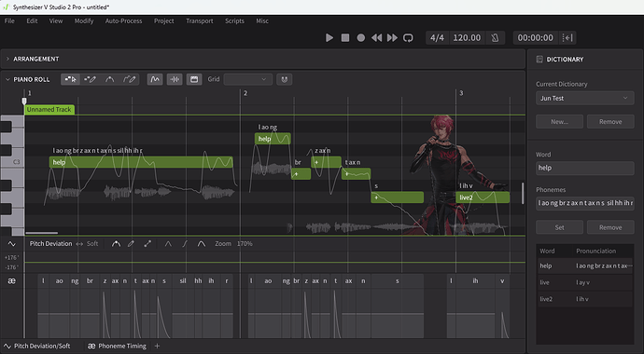The width and height of the screenshot is (644, 354).
Task: Click the Zoom 170% value
Action: (245, 244)
